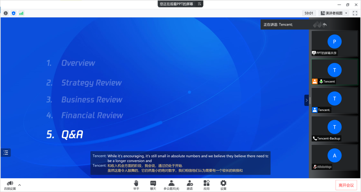Open menu on screen-sharing banner
This screenshot has height=192, width=361.
[200, 4]
